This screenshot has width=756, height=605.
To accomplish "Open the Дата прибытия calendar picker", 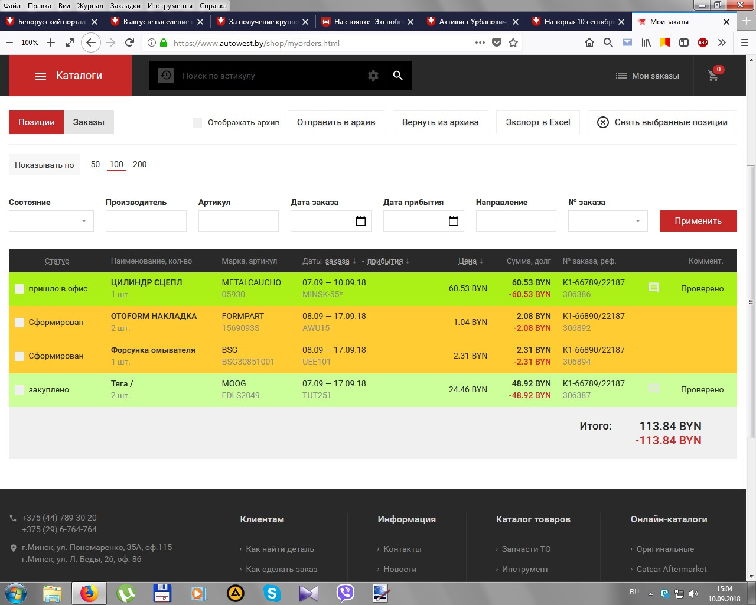I will coord(454,221).
